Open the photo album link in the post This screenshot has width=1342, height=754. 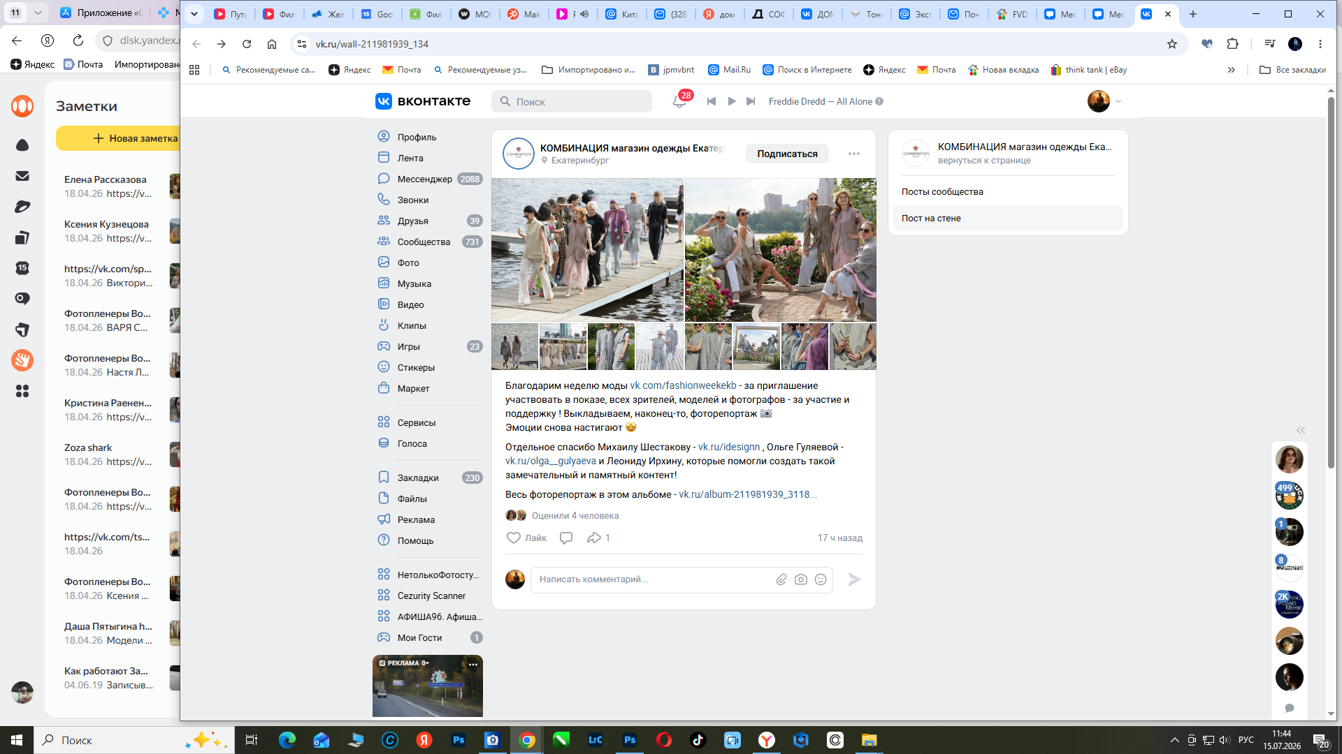click(748, 494)
